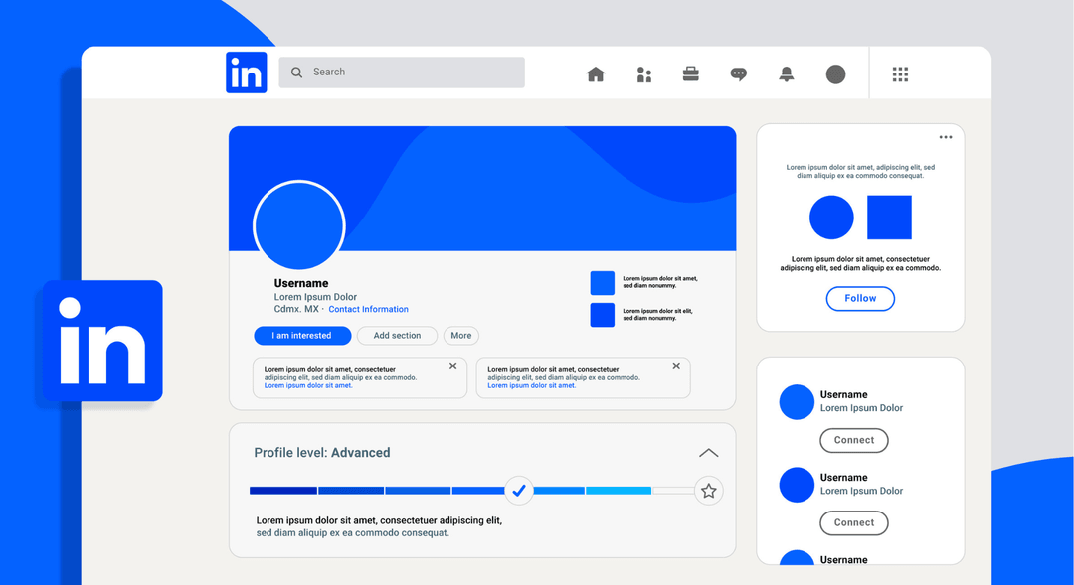
Task: Toggle the star icon next to progress bar
Action: tap(709, 490)
